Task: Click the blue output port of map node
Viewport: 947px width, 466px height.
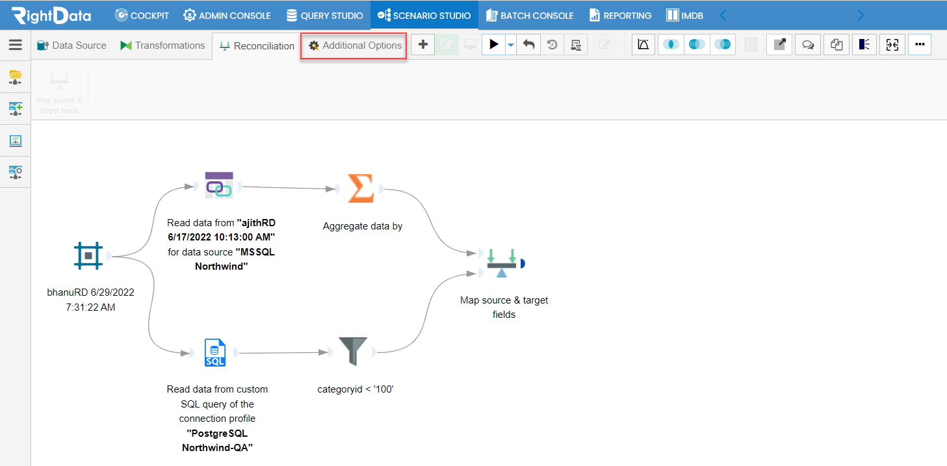Action: (x=523, y=263)
